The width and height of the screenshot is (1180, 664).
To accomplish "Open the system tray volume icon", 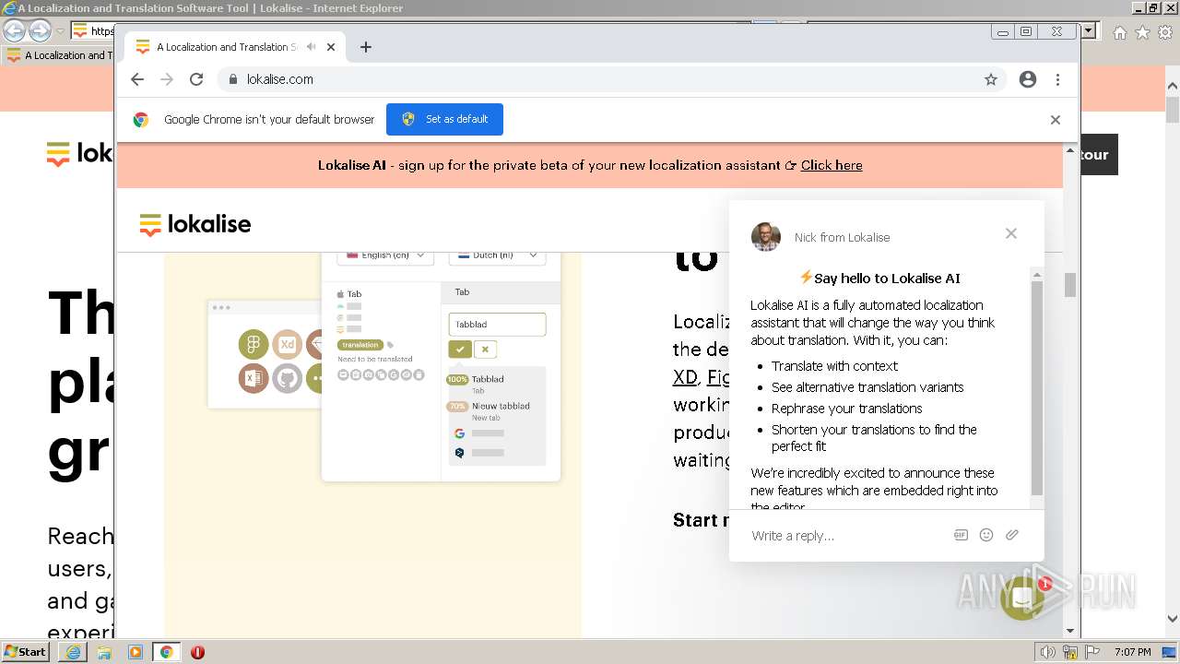I will pos(1048,652).
